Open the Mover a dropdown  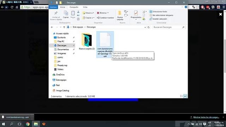pyautogui.click(x=88, y=13)
